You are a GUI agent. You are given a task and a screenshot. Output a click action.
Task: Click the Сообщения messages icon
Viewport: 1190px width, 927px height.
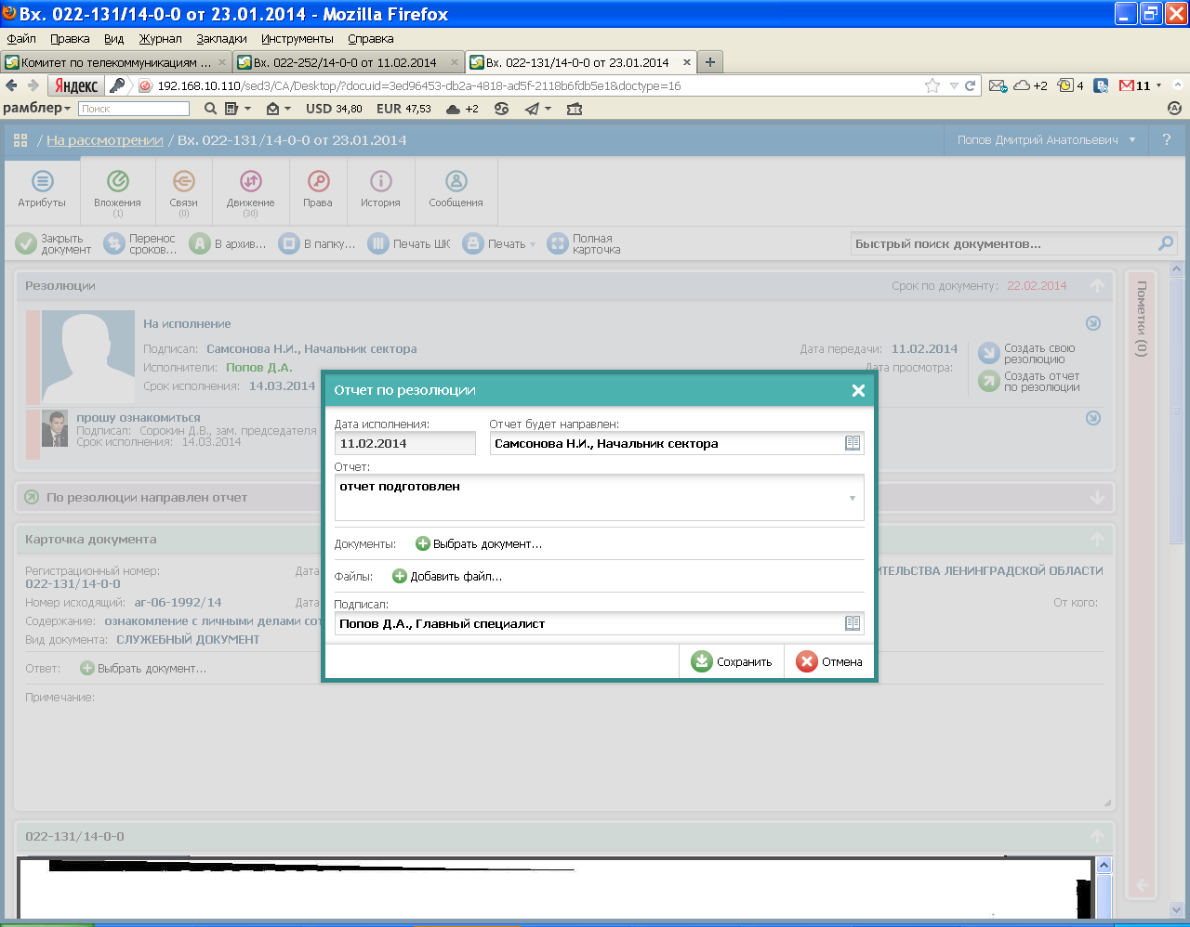pos(456,181)
